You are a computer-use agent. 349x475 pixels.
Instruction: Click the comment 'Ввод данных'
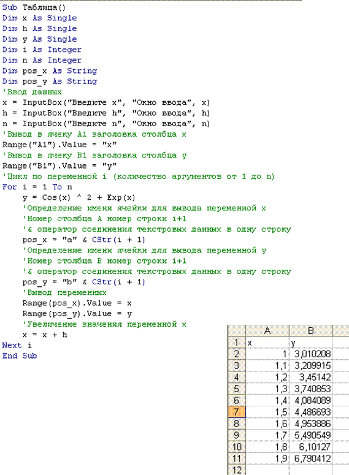click(x=32, y=92)
